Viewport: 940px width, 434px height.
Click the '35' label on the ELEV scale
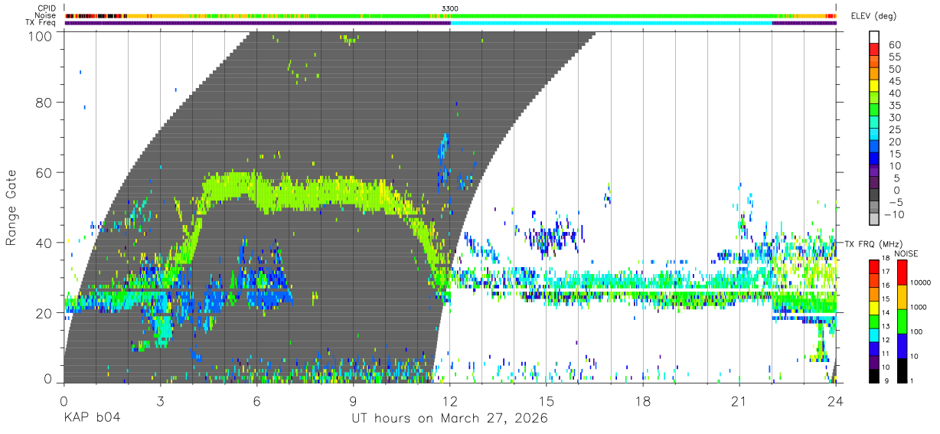[x=893, y=106]
